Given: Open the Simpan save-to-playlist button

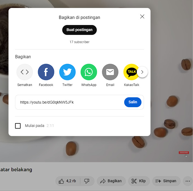Looking at the screenshot, I should click(166, 181).
